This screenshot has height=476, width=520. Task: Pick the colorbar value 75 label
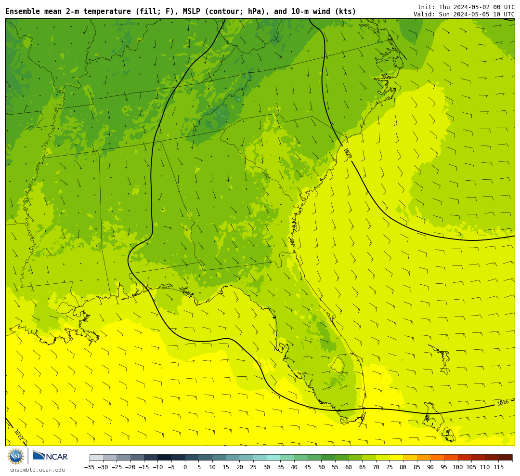(x=390, y=467)
